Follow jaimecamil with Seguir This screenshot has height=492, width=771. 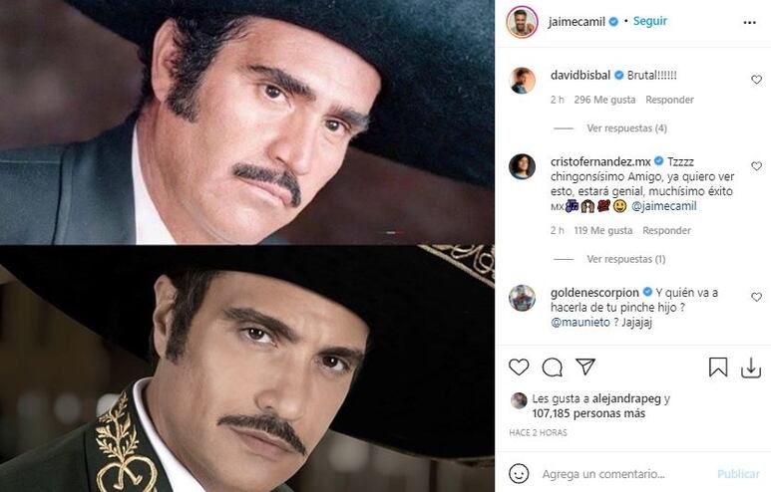[650, 21]
